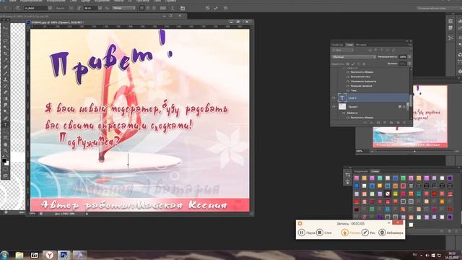The height and width of the screenshot is (260, 462).
Task: Select the Move tool
Action: pos(5,27)
